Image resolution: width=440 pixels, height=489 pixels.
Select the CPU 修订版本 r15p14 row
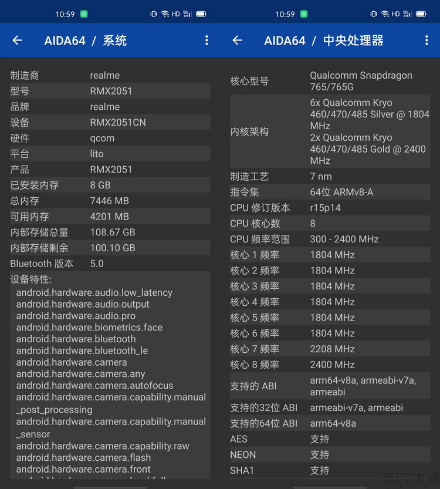pos(330,208)
